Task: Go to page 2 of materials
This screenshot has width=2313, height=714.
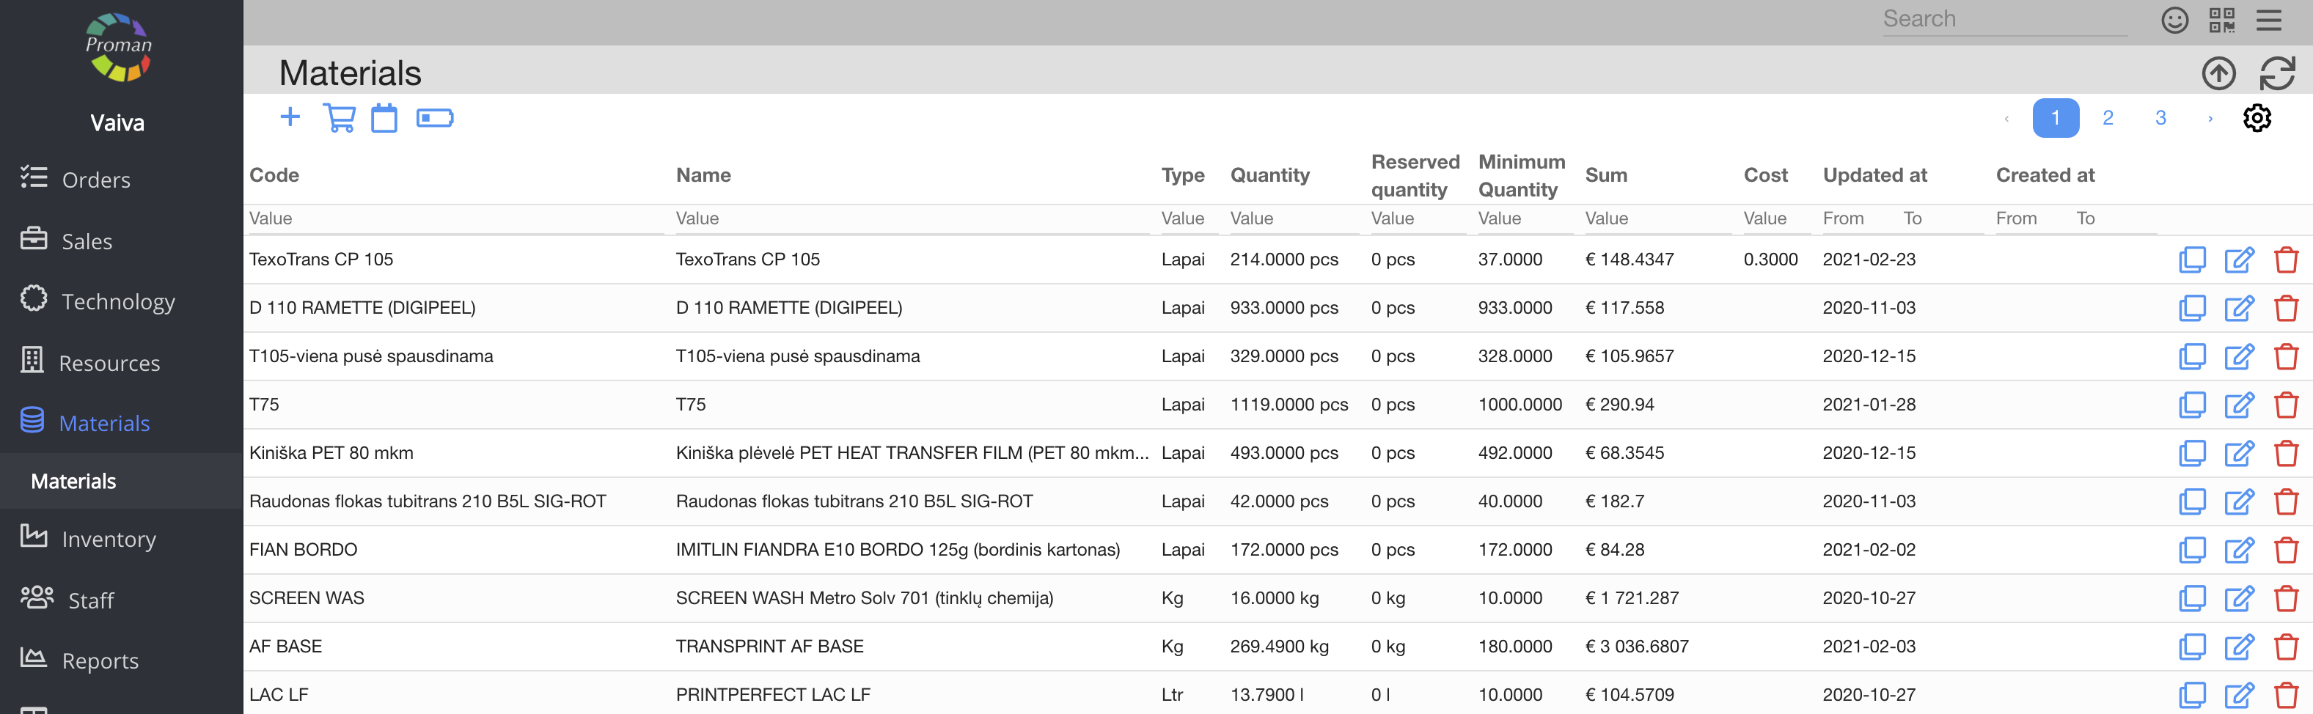Action: pyautogui.click(x=2108, y=119)
